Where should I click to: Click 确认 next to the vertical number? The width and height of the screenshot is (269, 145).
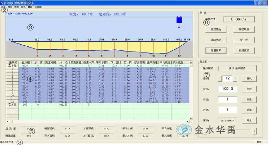pyautogui.click(x=249, y=78)
